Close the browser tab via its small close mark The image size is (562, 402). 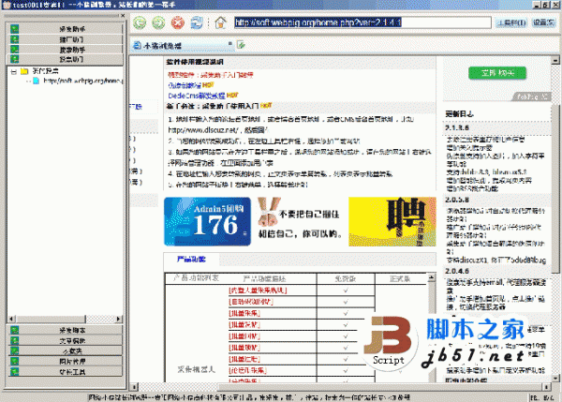(230, 44)
